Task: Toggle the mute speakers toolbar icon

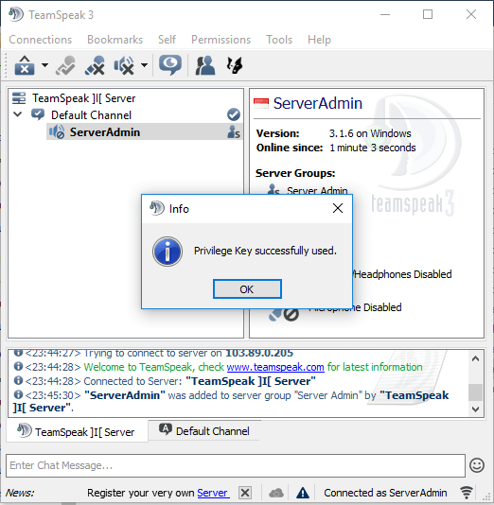Action: click(124, 65)
